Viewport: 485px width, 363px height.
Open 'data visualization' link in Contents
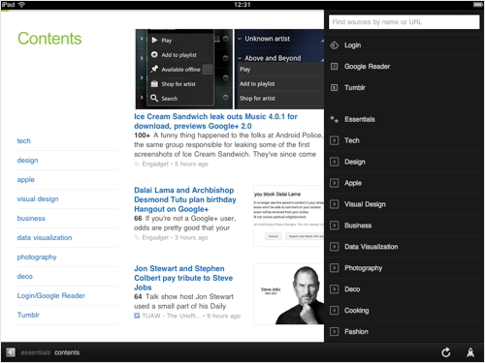click(x=45, y=238)
